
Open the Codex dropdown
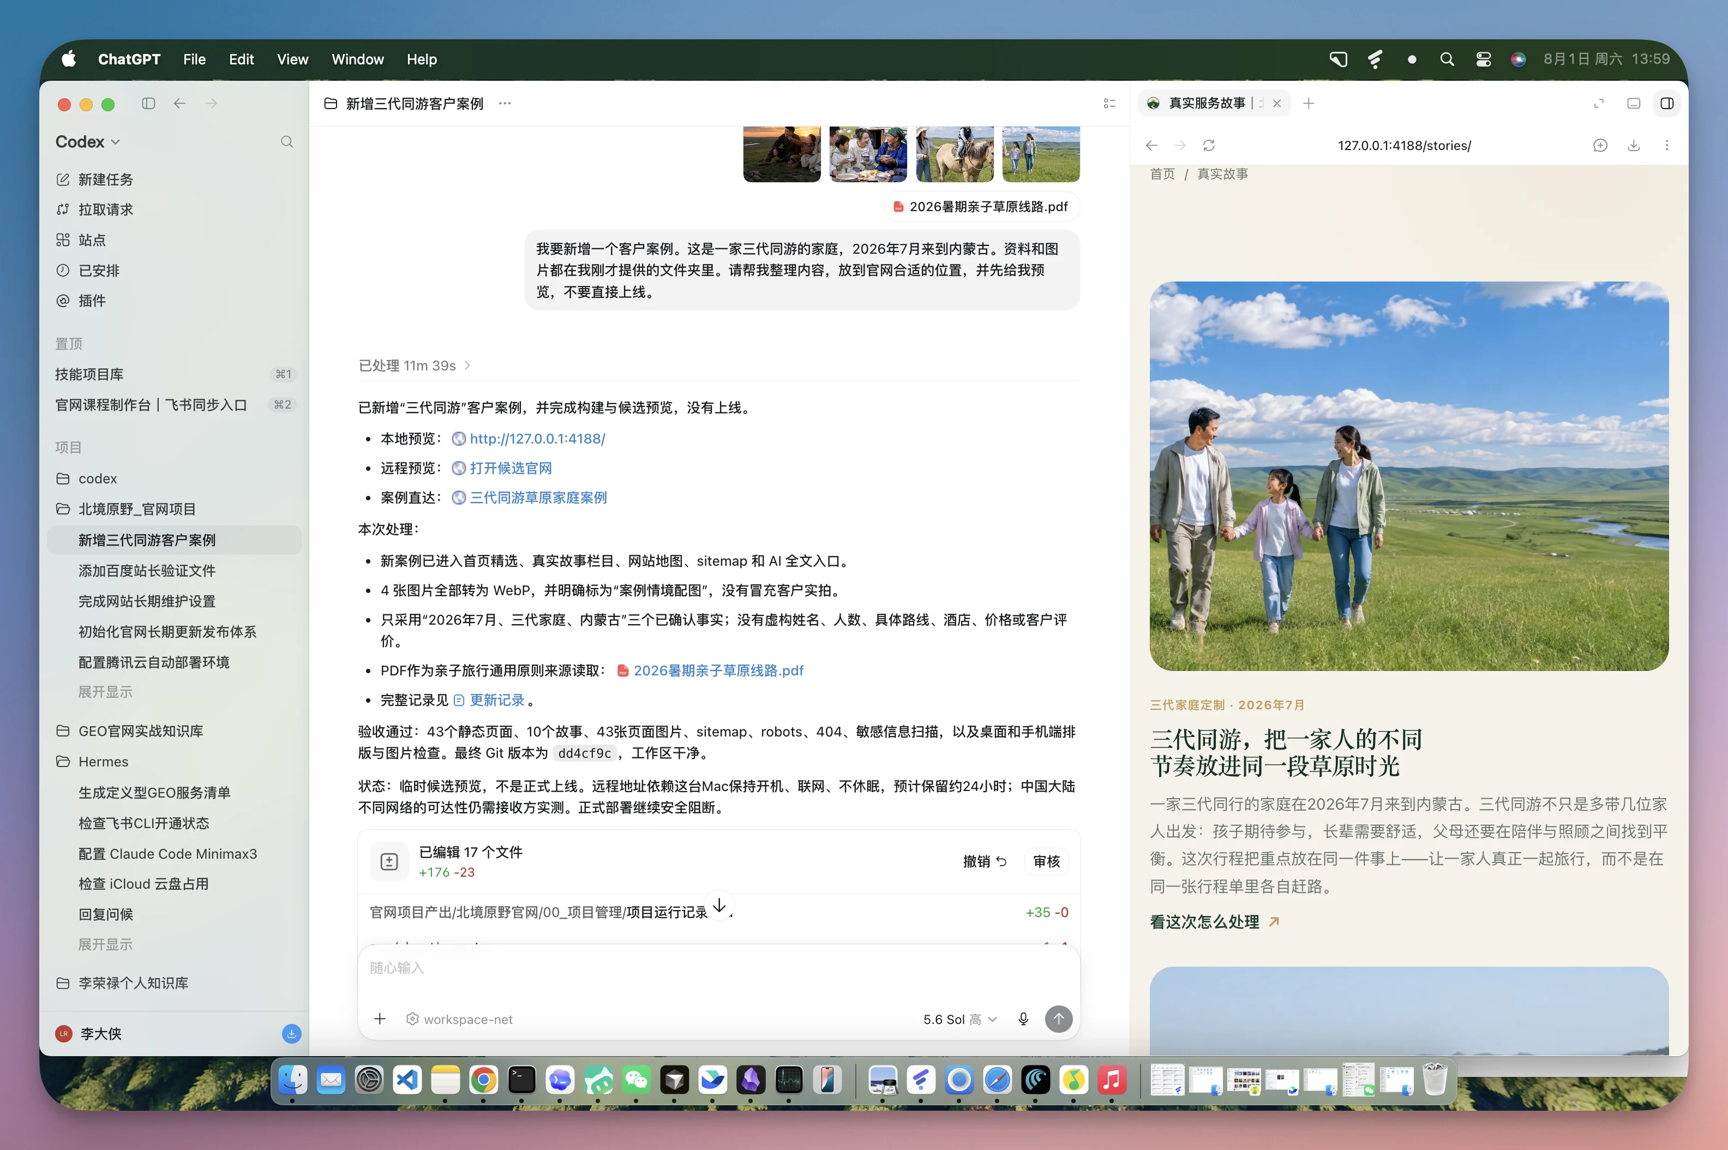(x=87, y=141)
